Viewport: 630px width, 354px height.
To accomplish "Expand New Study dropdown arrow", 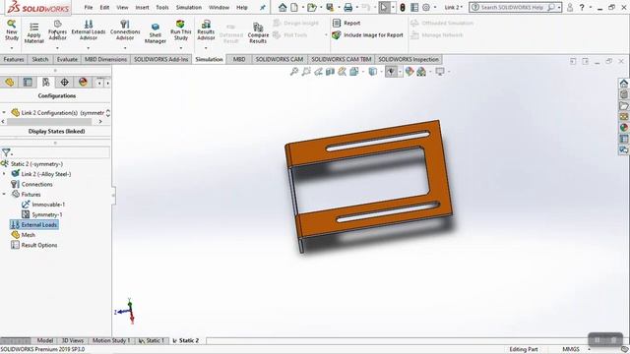I will click(12, 48).
